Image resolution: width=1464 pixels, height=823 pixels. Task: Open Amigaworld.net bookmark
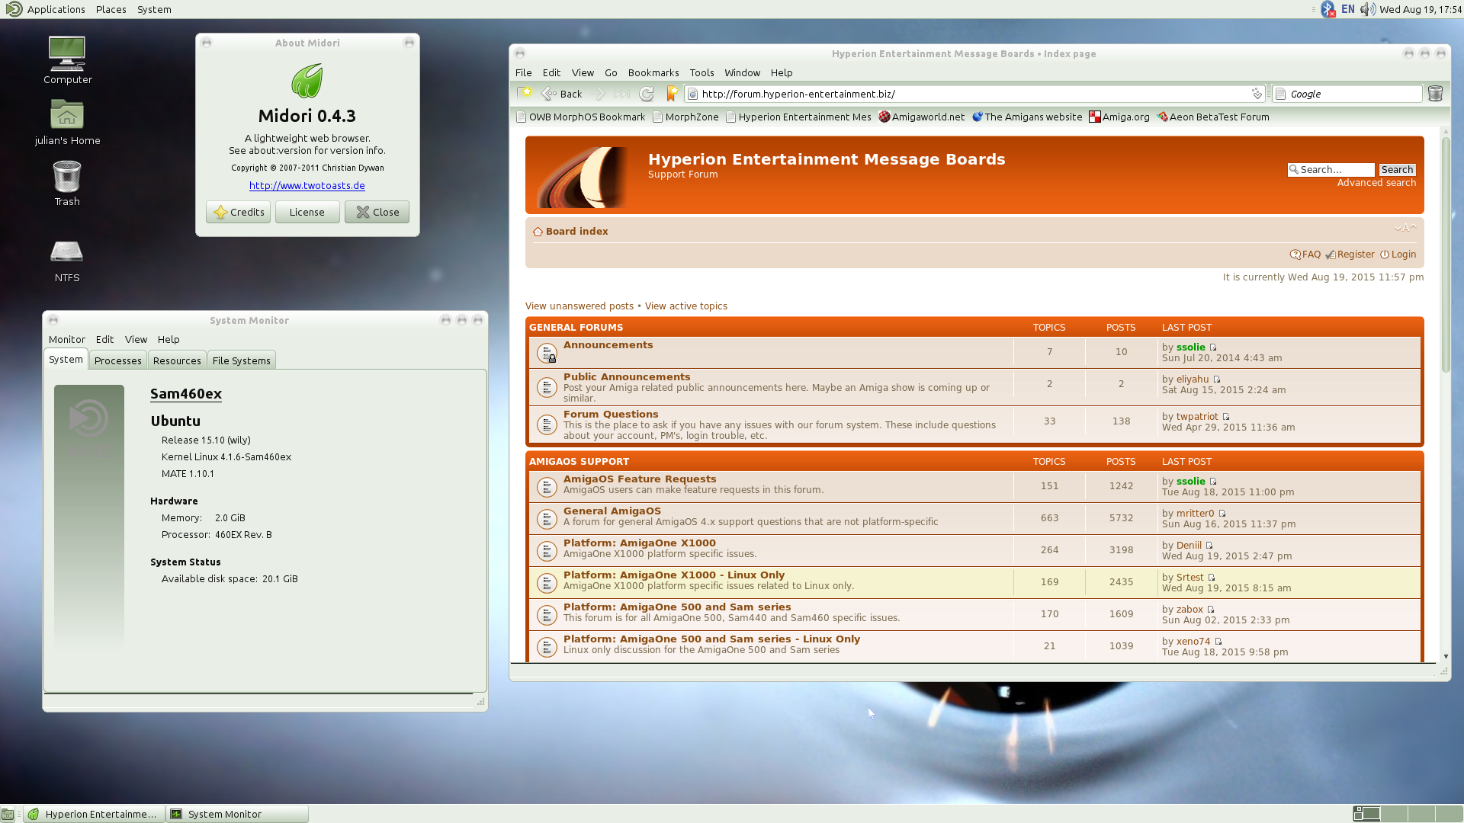(x=921, y=117)
